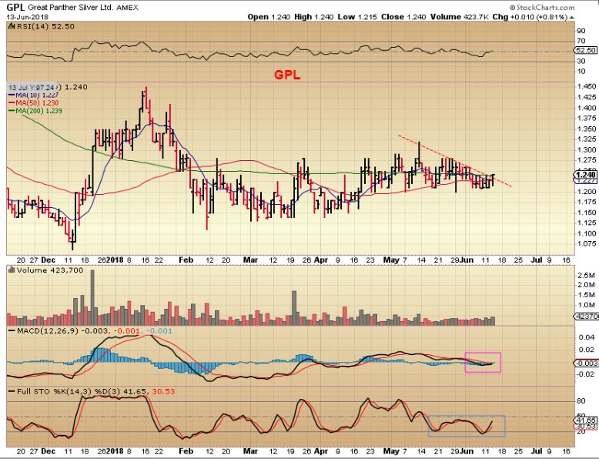Click the 1.100 price axis label
This screenshot has width=599, height=459.
586,233
